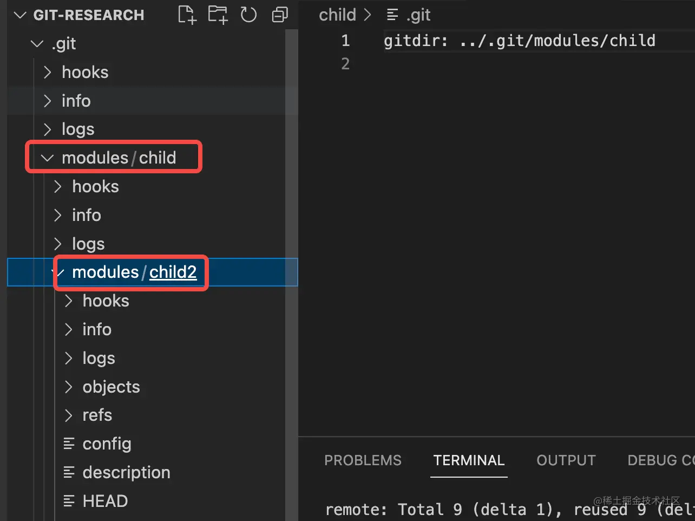Image resolution: width=695 pixels, height=521 pixels.
Task: Refresh the Explorer view
Action: pos(248,15)
